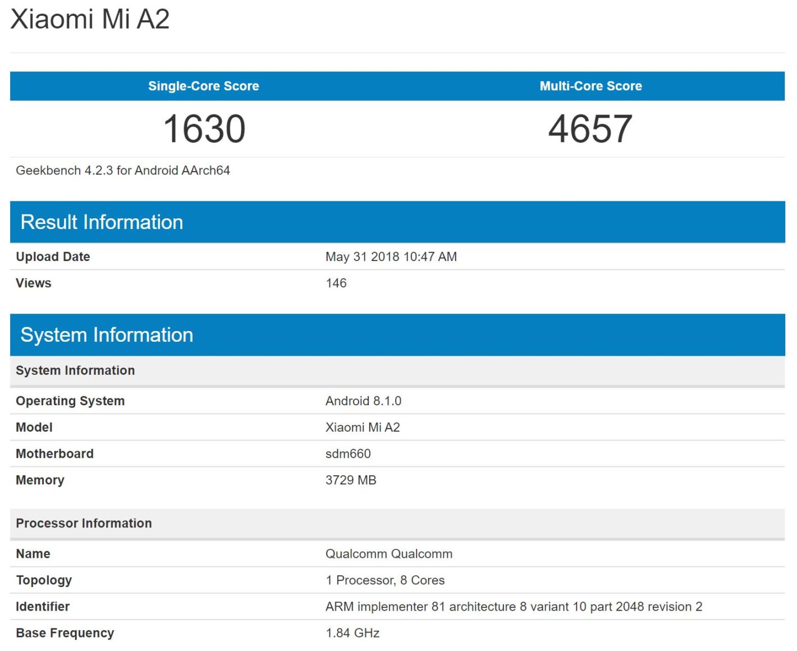
Task: Select the motherboard value sdm660
Action: tap(348, 453)
